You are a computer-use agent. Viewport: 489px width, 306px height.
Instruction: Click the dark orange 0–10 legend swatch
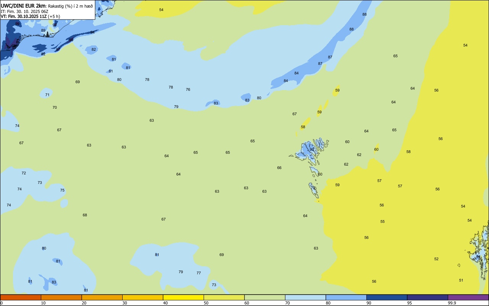[21, 297]
